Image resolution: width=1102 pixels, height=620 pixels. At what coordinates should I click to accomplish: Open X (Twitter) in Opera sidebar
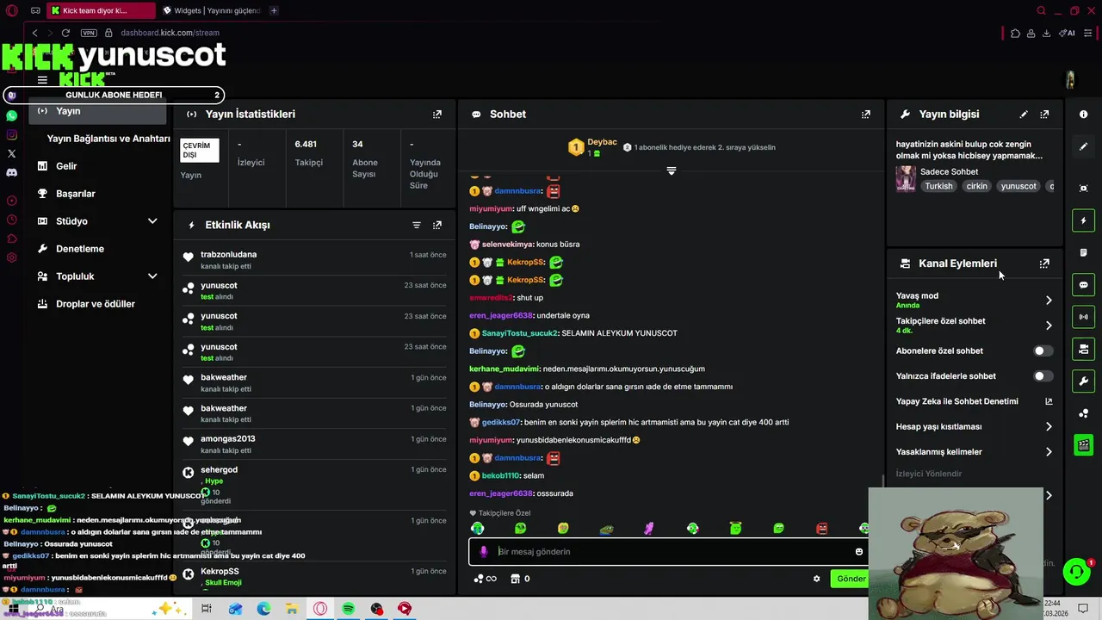[x=11, y=153]
